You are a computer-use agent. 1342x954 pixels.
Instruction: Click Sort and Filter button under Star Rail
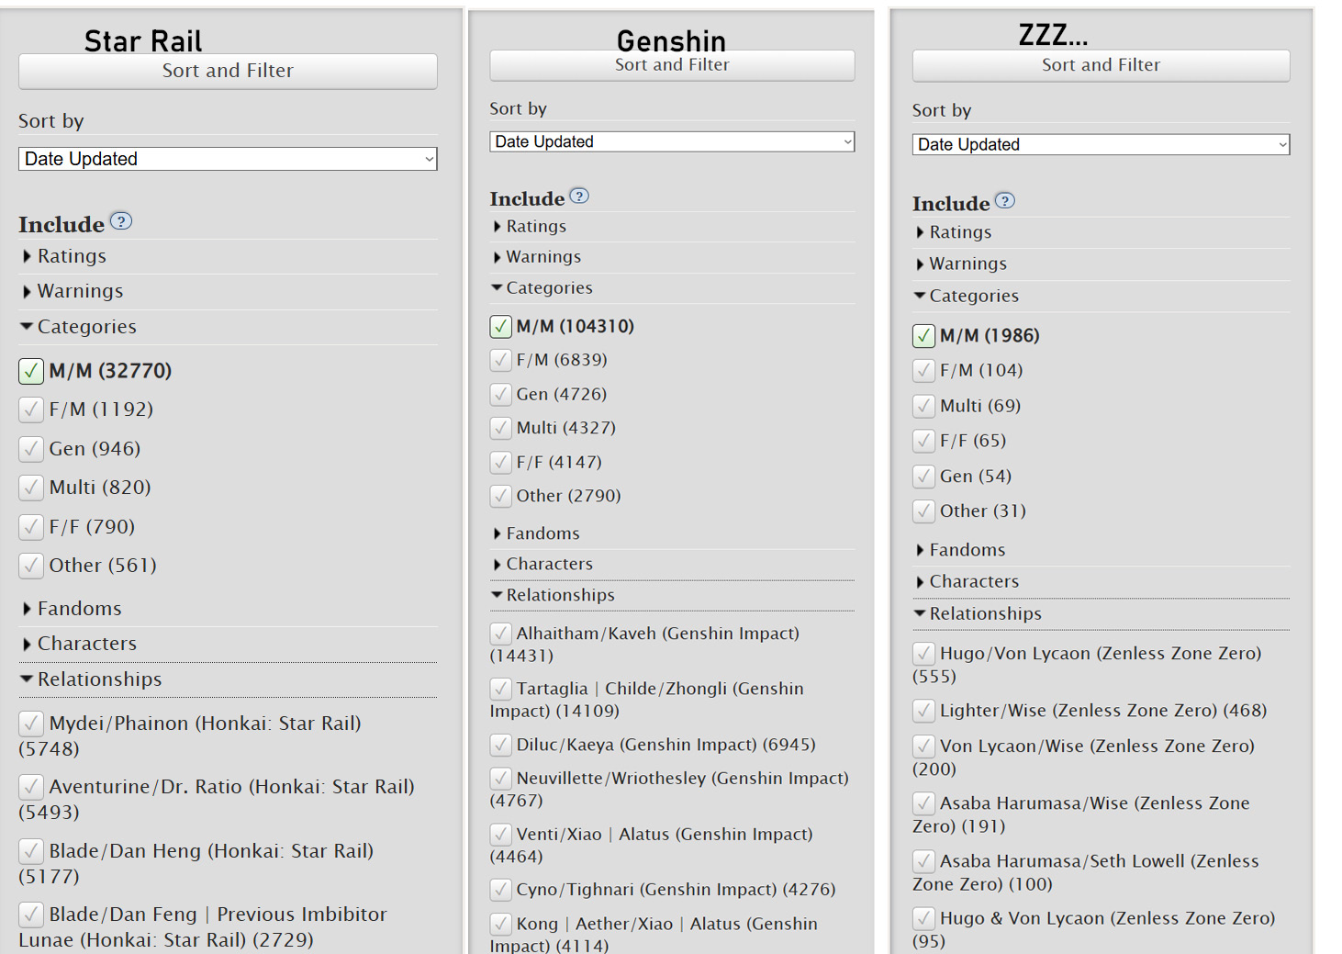pos(228,71)
